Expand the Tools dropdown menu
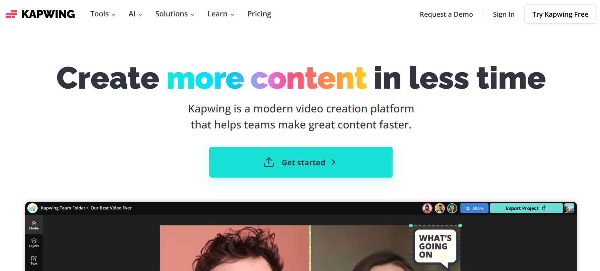Image resolution: width=600 pixels, height=271 pixels. point(103,14)
